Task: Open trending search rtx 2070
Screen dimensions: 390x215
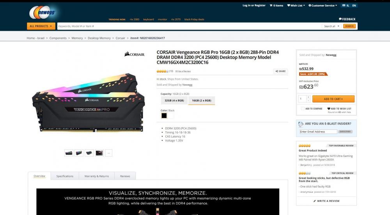Action: (176, 19)
